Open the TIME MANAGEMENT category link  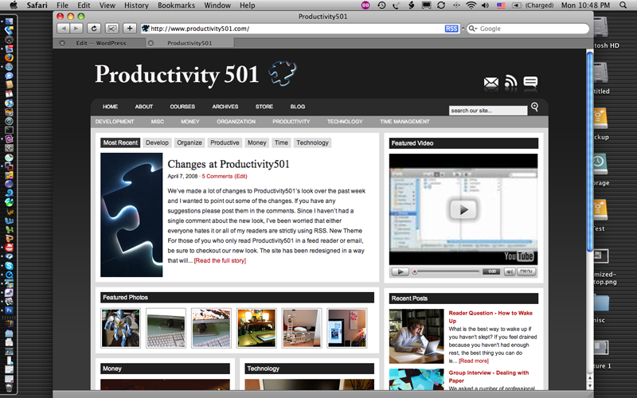404,122
